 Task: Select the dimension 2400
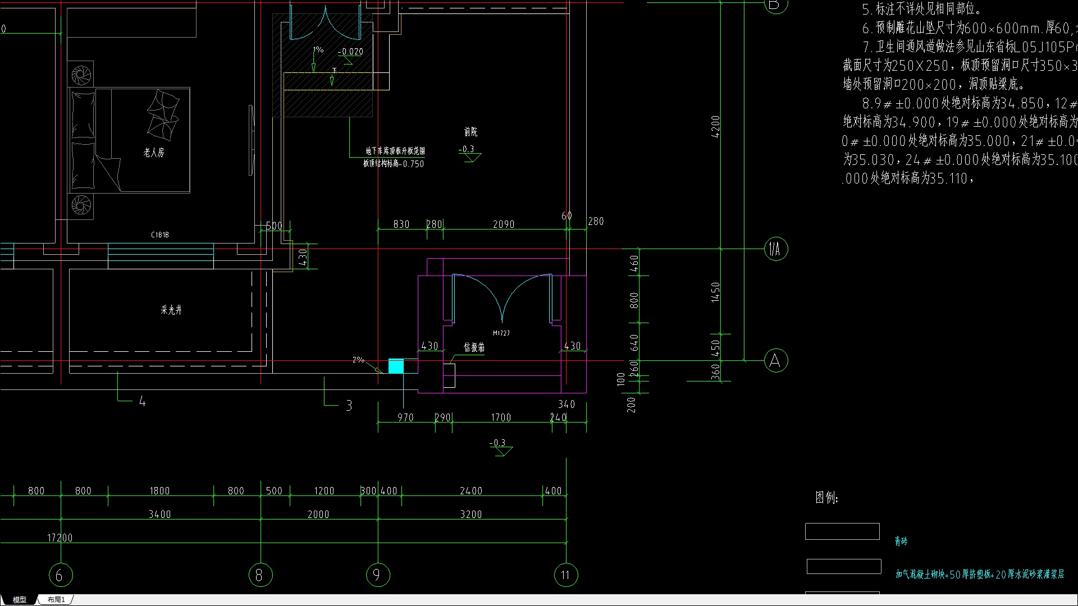coord(471,491)
